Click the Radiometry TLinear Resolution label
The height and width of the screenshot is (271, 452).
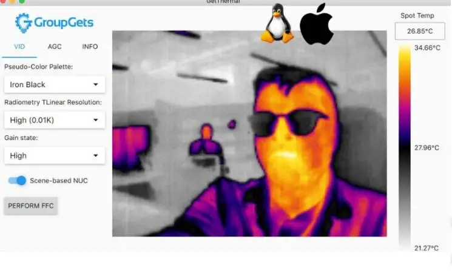tap(53, 102)
